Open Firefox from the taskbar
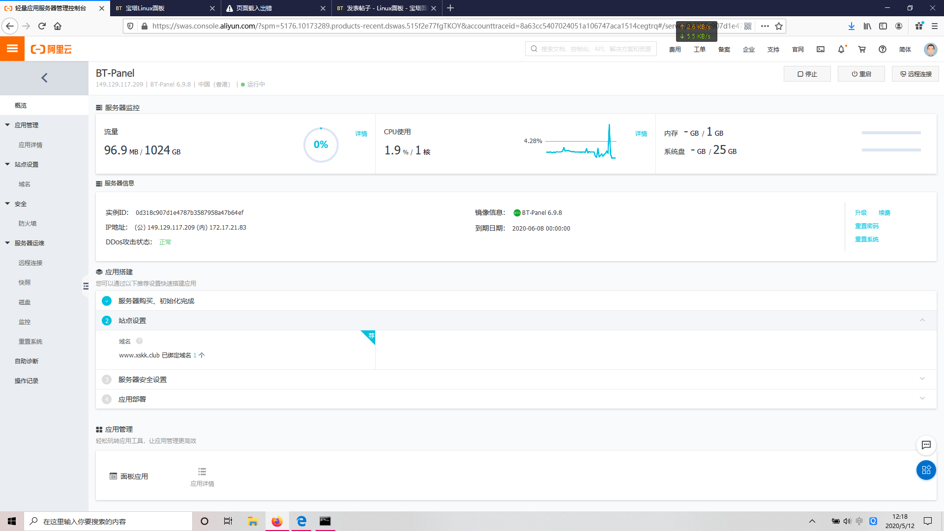944x531 pixels. (x=277, y=521)
